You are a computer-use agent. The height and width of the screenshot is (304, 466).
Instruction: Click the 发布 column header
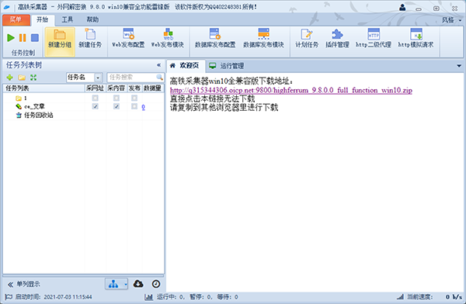point(134,88)
